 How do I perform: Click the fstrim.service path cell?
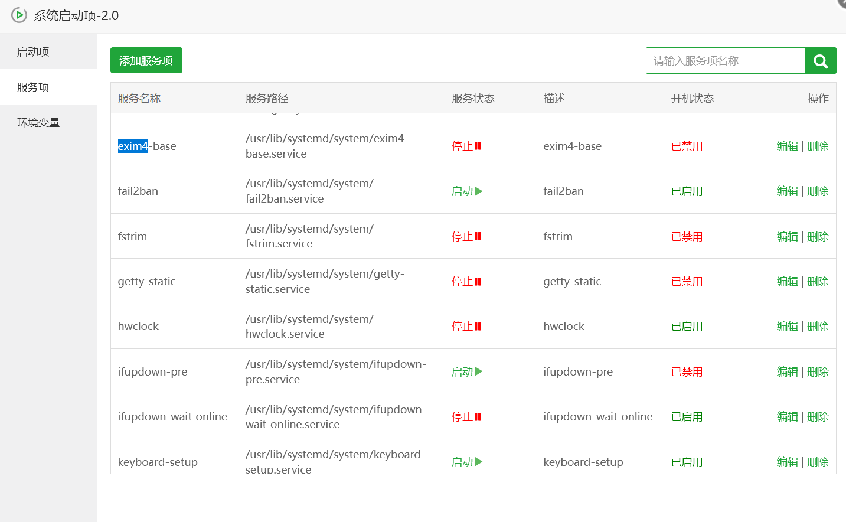pyautogui.click(x=309, y=236)
